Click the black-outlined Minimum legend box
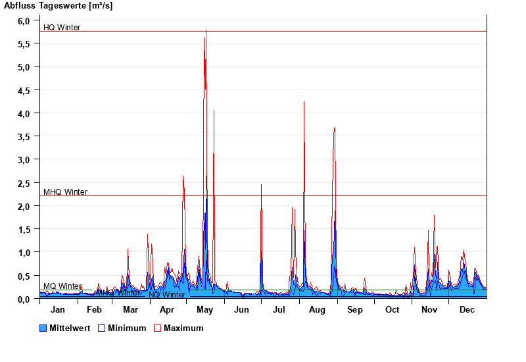526x362 pixels. pos(102,328)
